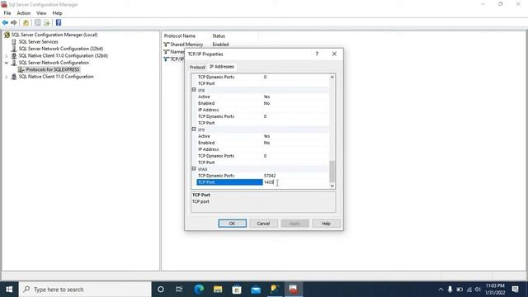Select the highlighted TCP Port row under IPAll

[x=229, y=182]
